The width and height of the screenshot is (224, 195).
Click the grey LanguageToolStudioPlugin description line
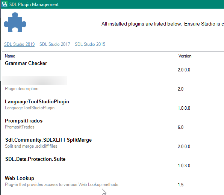coord(30,108)
